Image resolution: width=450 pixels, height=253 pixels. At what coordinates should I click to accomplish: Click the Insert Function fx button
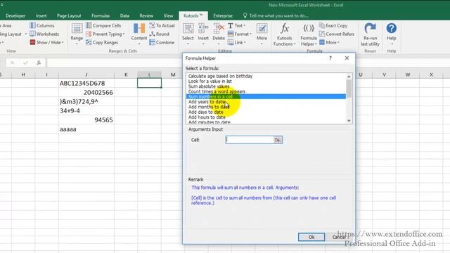click(x=39, y=63)
